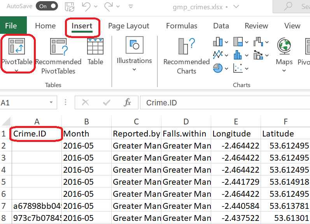Click the Maps chart globe icon
This screenshot has height=224, width=310.
click(x=284, y=47)
